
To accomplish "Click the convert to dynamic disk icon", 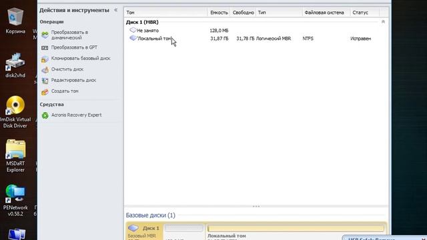I will click(x=45, y=35).
